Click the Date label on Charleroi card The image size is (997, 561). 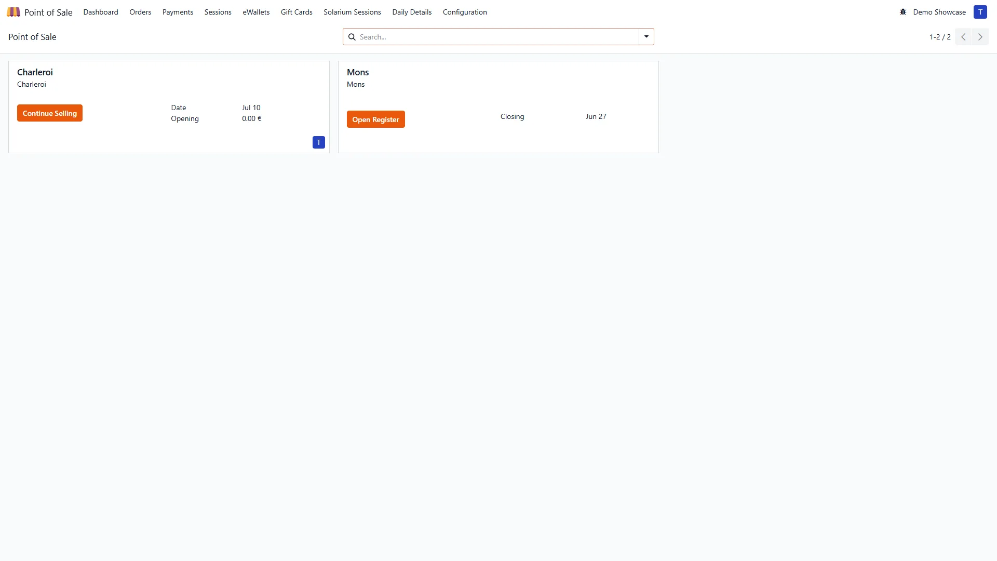179,108
